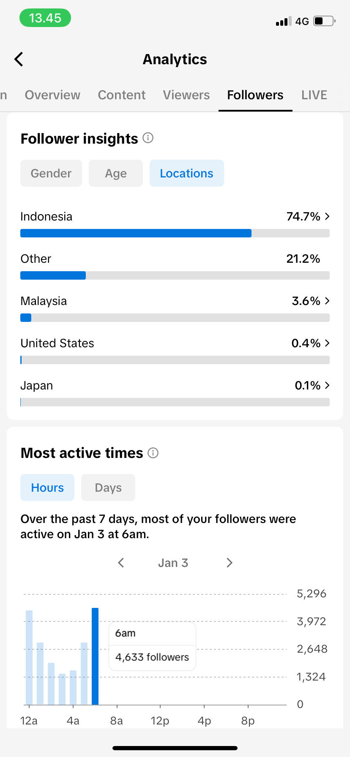Select the Locations filter button
The image size is (350, 757).
click(x=186, y=173)
